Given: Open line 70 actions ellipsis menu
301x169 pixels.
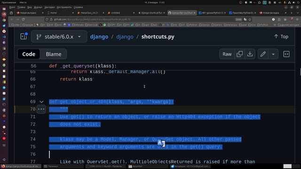Looking at the screenshot, I should coord(41,109).
